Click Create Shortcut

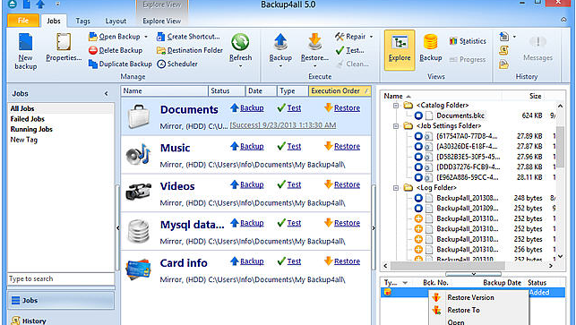[188, 37]
